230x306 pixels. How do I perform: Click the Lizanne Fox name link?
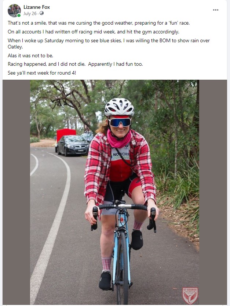tap(37, 7)
